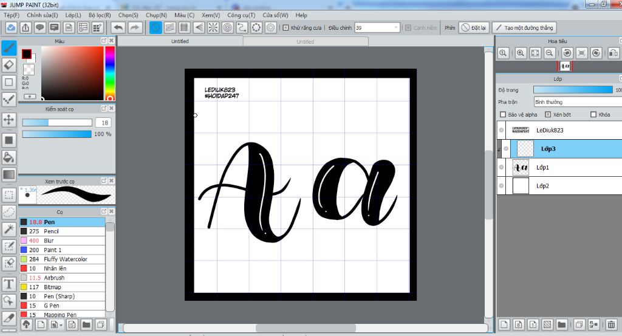
Task: Click Tạo một đường thẳng button
Action: [524, 28]
